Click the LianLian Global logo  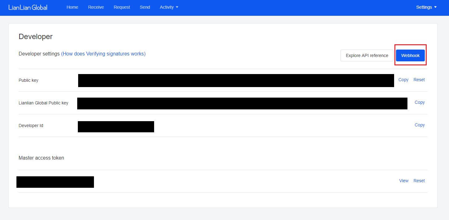(28, 7)
